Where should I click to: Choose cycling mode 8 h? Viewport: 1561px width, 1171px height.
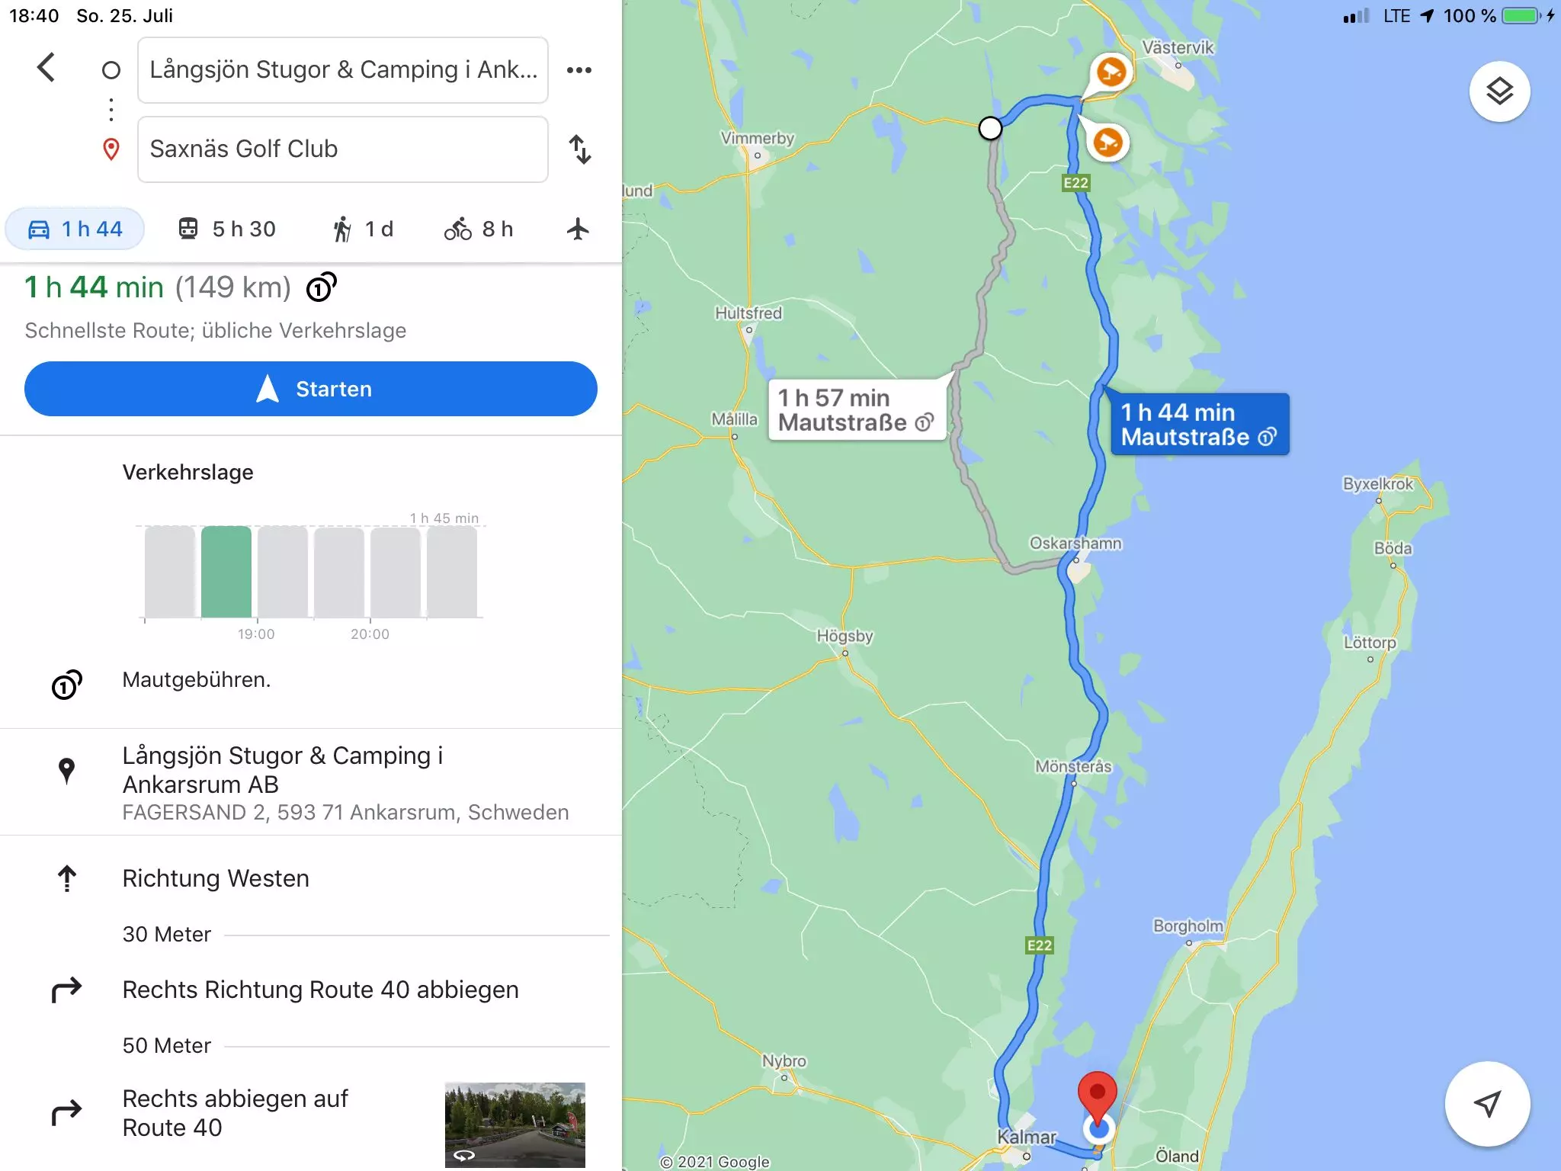point(479,229)
